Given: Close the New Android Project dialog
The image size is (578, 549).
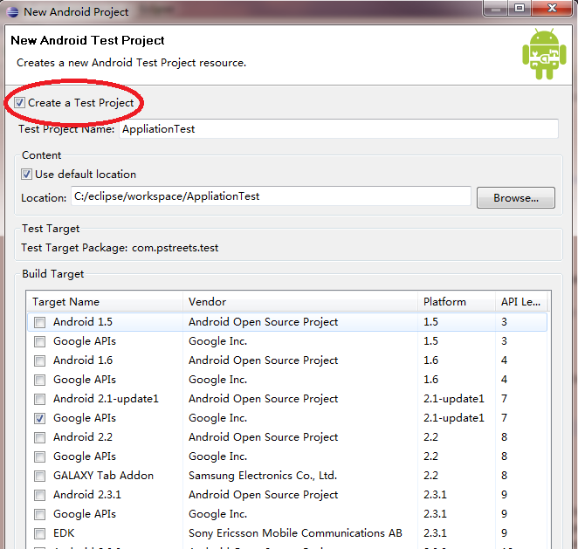Looking at the screenshot, I should pos(552,8).
